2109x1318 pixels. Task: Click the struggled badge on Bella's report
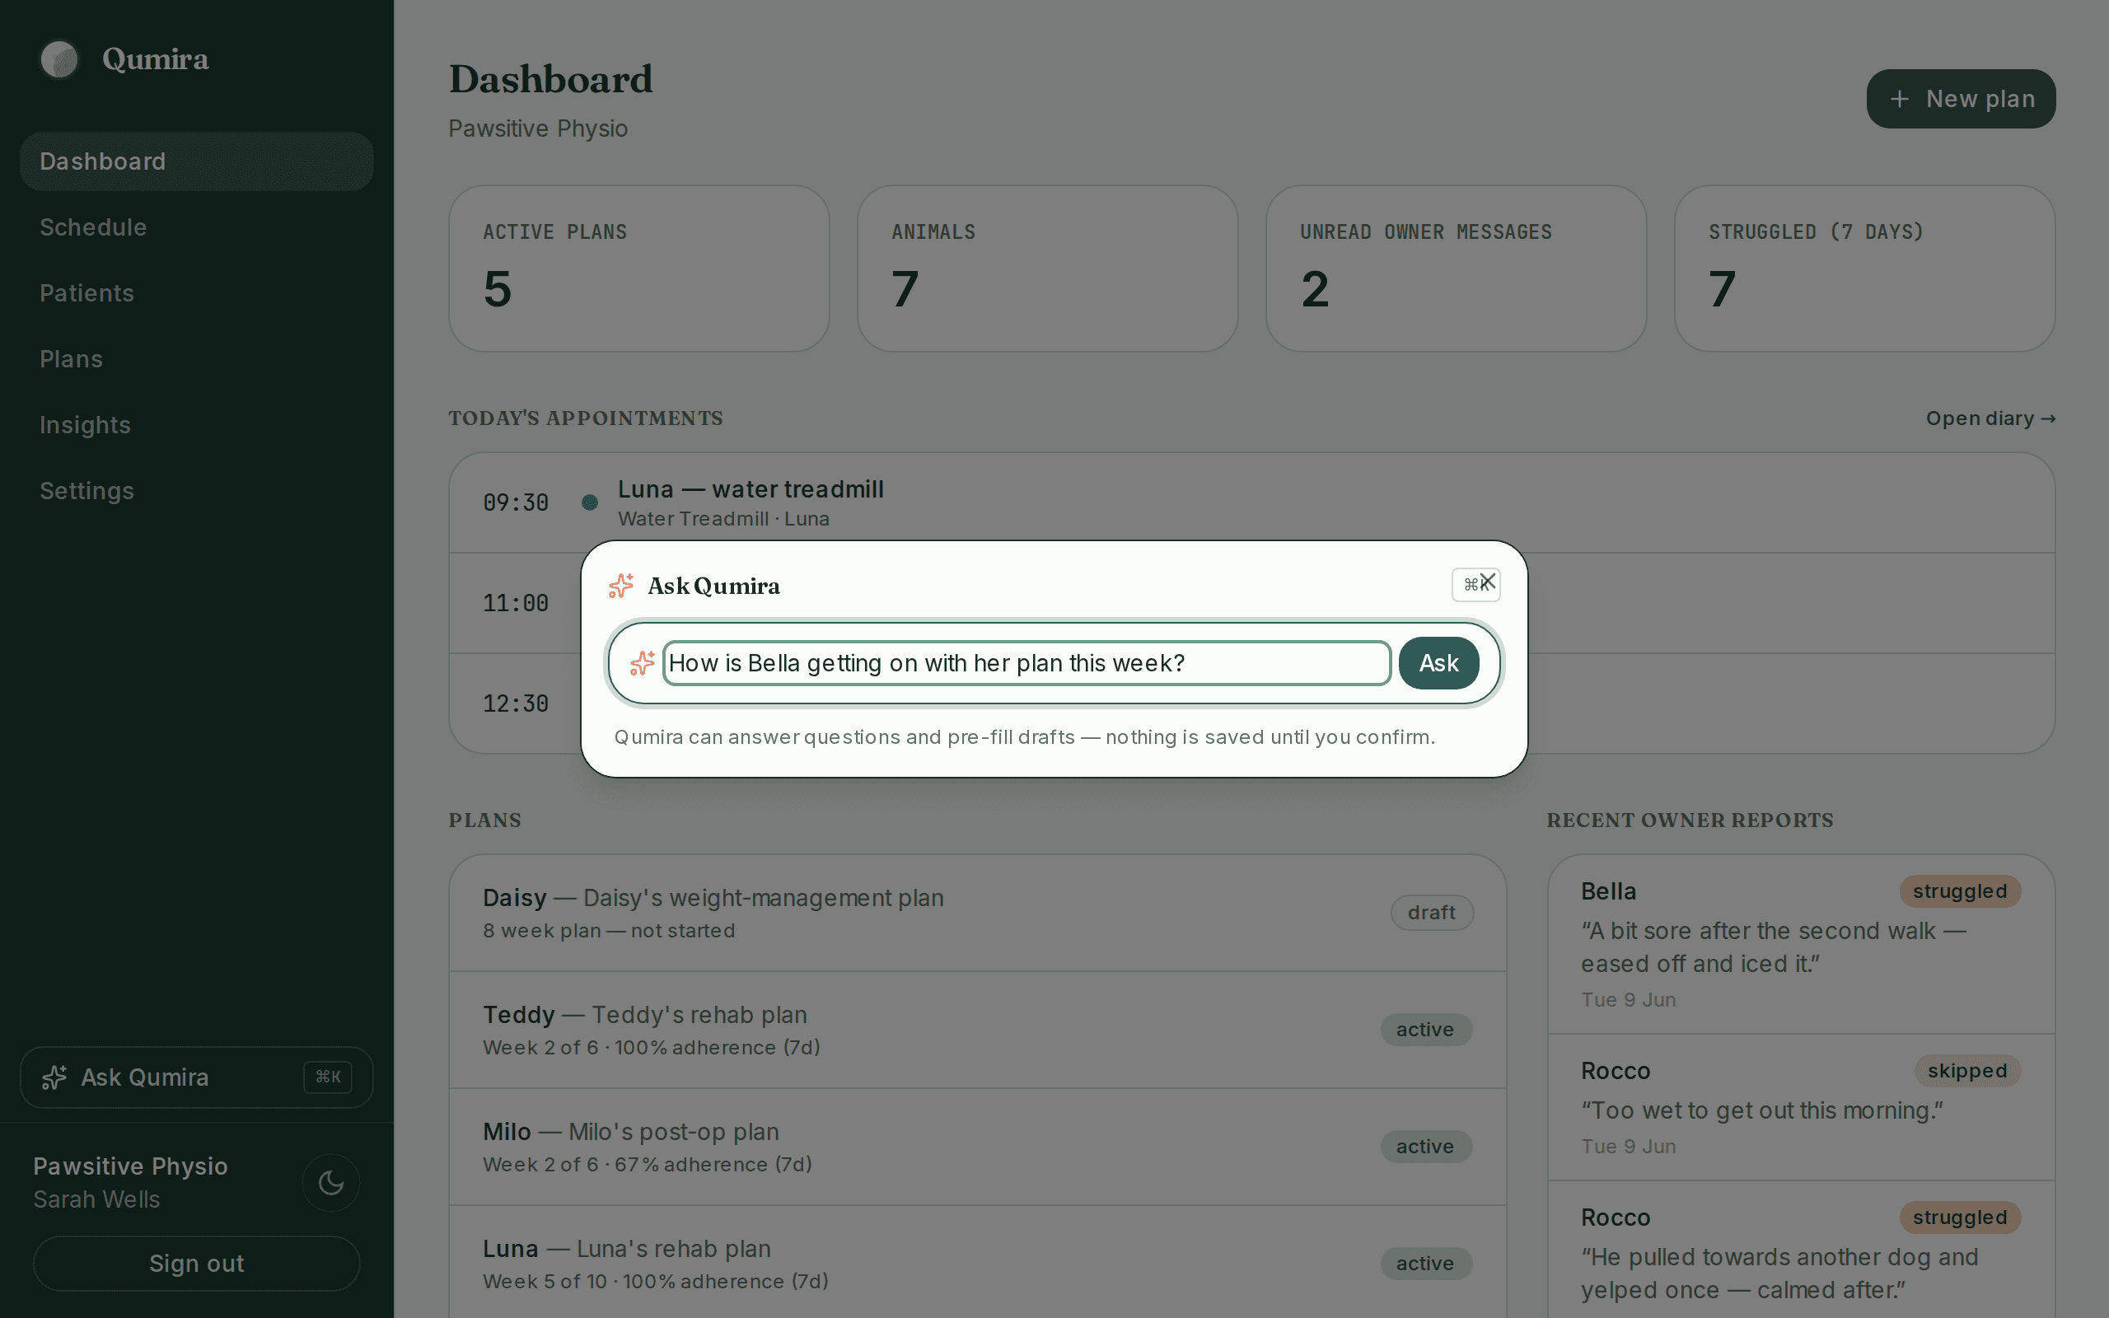(1960, 890)
